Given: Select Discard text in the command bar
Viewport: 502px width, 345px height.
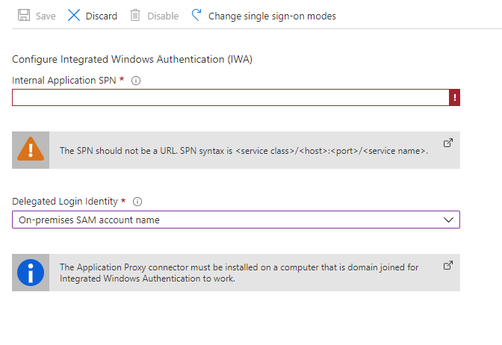Looking at the screenshot, I should (x=102, y=16).
